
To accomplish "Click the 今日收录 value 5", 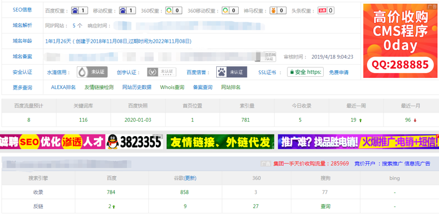I will coord(300,120).
